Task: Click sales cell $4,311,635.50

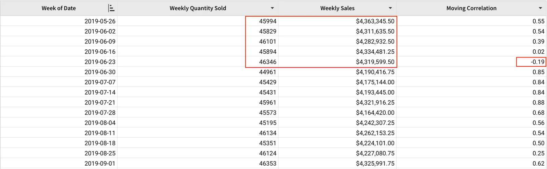Action: (x=337, y=31)
